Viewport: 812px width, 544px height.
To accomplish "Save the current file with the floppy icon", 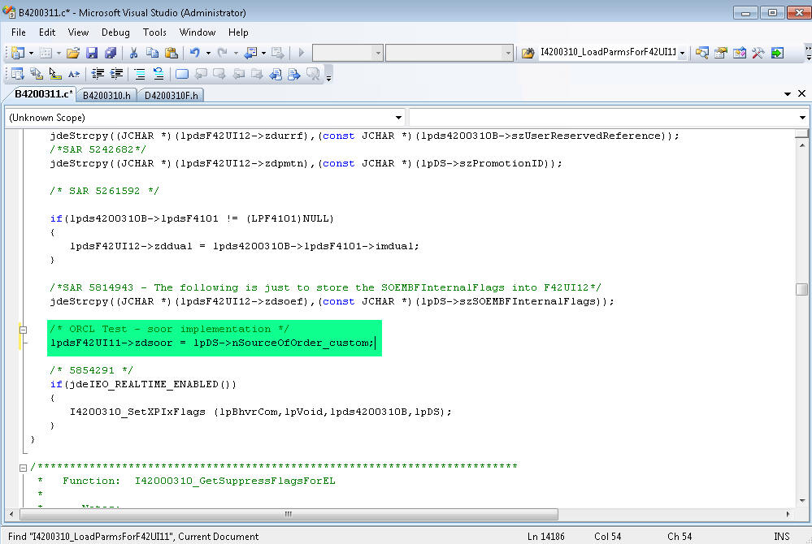I will click(x=92, y=53).
